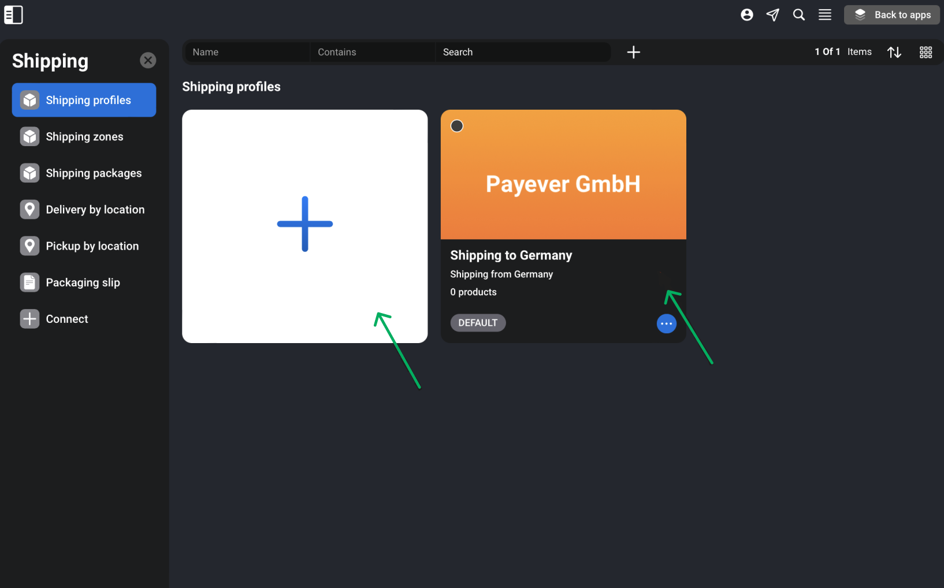Focus the Search input field
This screenshot has width=944, height=588.
[x=523, y=52]
